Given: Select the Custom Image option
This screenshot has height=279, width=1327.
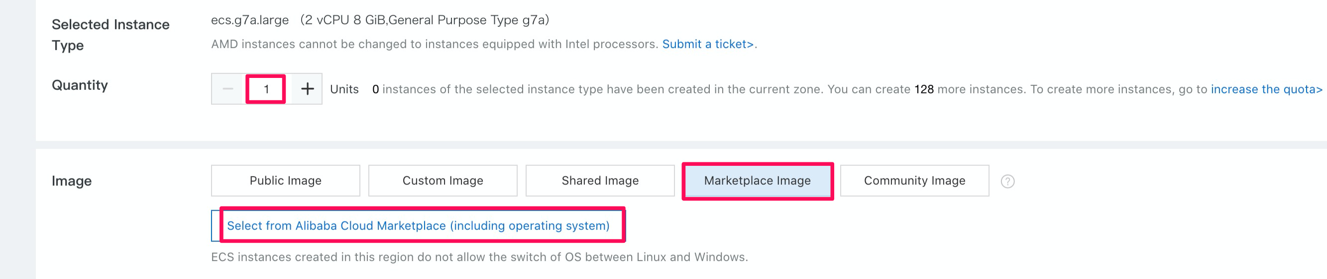Looking at the screenshot, I should pos(442,181).
